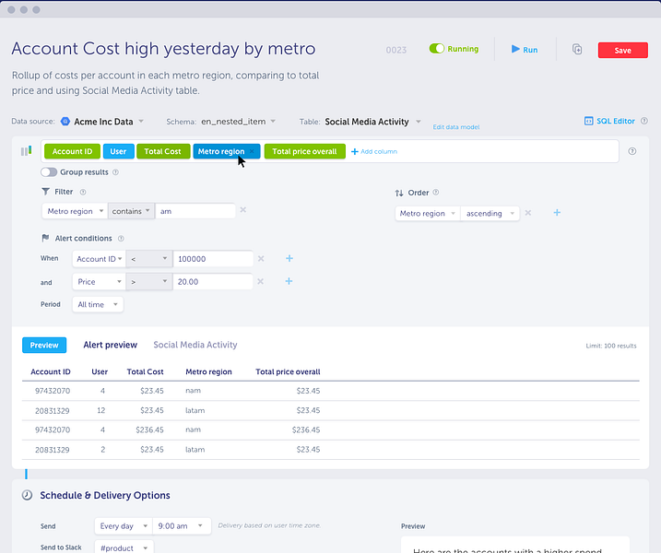This screenshot has height=553, width=661.
Task: Add another order rule with plus
Action: click(557, 212)
